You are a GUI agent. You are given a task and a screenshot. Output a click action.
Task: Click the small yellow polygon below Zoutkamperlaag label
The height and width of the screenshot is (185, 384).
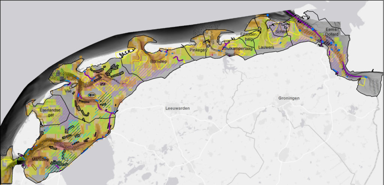tap(242, 54)
